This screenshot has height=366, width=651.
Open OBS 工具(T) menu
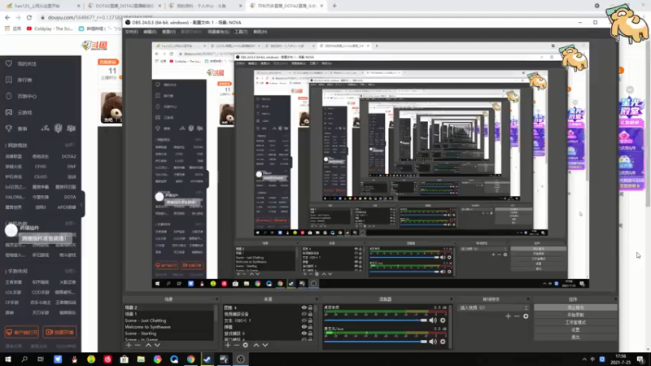tap(241, 32)
